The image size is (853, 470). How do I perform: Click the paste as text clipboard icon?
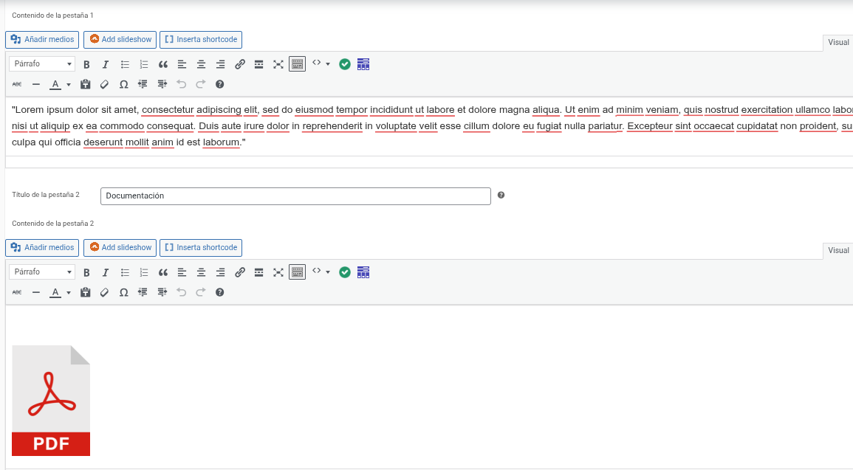[85, 84]
